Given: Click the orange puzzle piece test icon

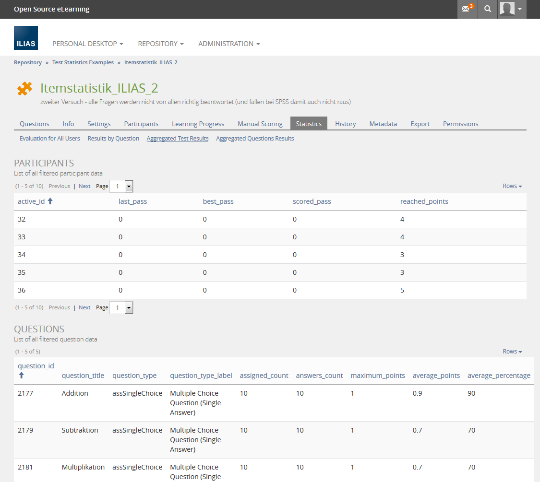Looking at the screenshot, I should click(x=25, y=89).
